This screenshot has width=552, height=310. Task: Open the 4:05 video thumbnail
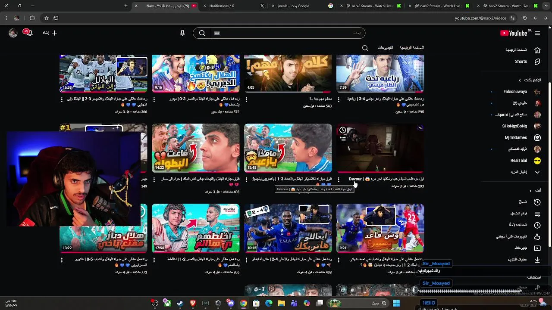coord(288,73)
